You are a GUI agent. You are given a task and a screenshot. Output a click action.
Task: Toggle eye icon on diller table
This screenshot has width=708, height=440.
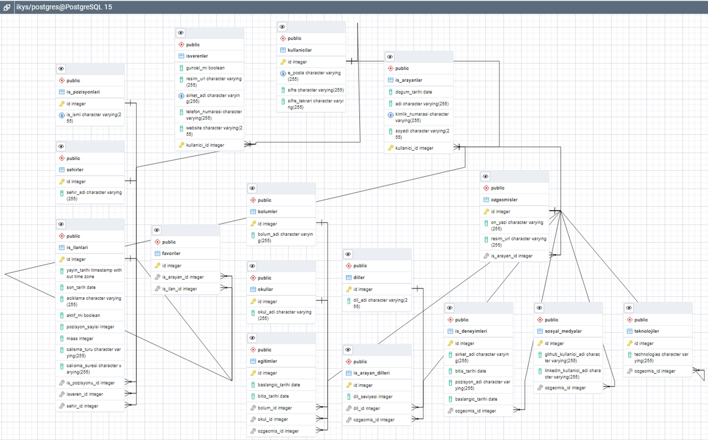[348, 254]
